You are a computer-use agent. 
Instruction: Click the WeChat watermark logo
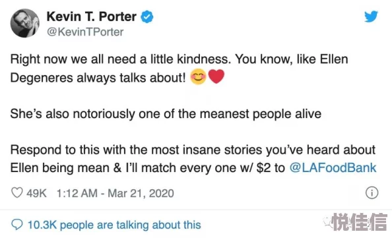(x=327, y=222)
